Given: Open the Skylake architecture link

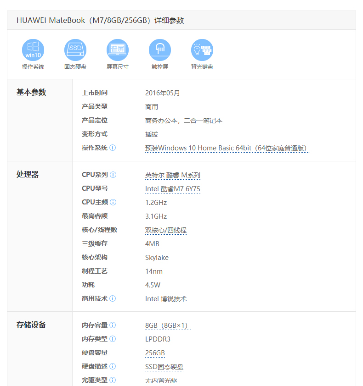Looking at the screenshot, I should pos(157,258).
